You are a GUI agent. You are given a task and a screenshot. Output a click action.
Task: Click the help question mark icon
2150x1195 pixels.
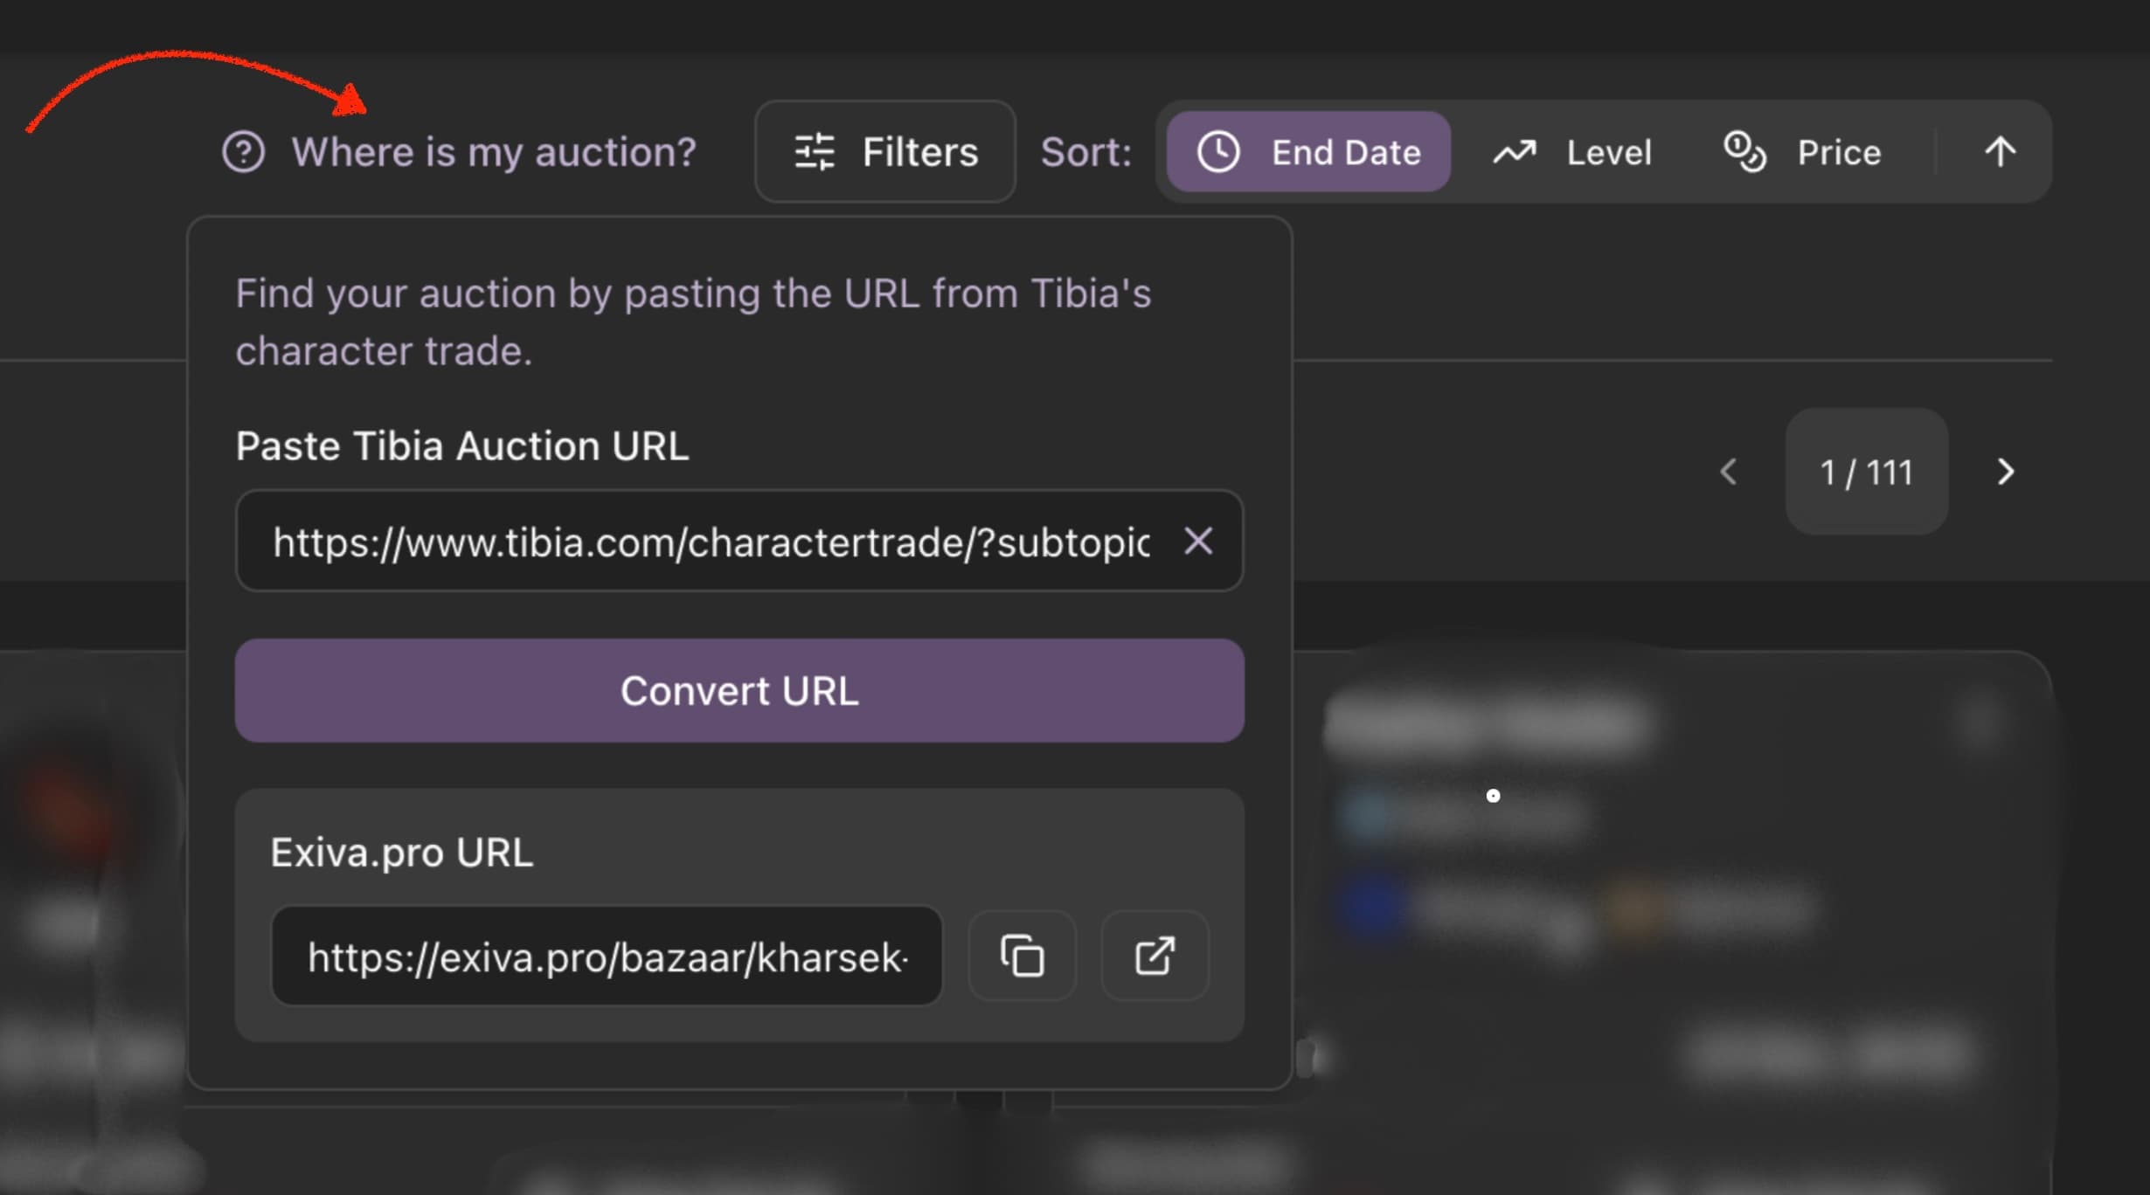(x=243, y=152)
